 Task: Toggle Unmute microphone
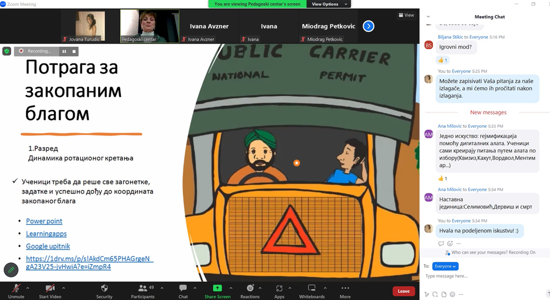(16, 288)
